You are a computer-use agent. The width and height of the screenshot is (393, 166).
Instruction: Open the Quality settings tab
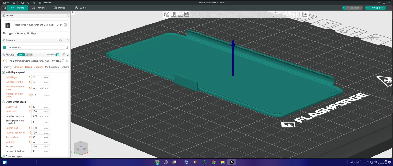tap(7, 67)
